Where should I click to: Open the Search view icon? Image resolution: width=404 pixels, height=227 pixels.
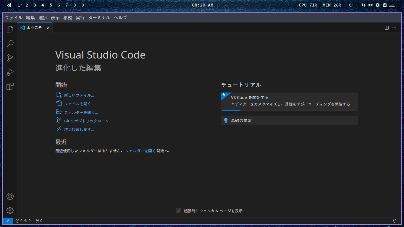point(10,44)
